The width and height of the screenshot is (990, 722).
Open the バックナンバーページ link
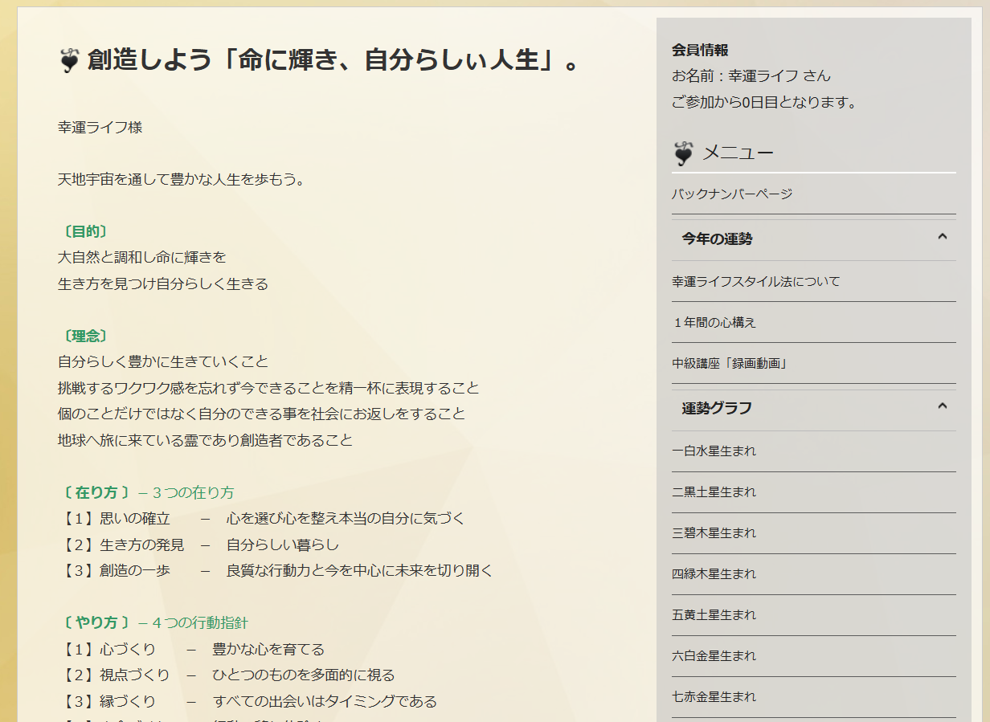click(x=732, y=194)
